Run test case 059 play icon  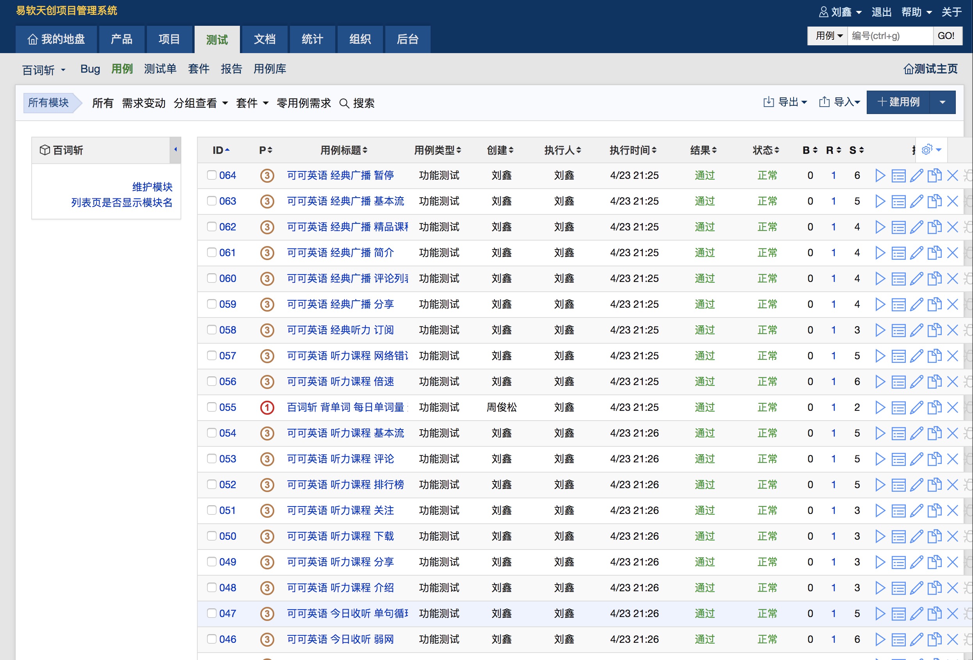(x=880, y=304)
